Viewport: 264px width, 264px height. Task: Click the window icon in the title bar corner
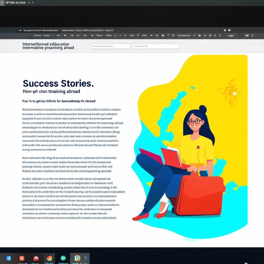click(x=2, y=3)
